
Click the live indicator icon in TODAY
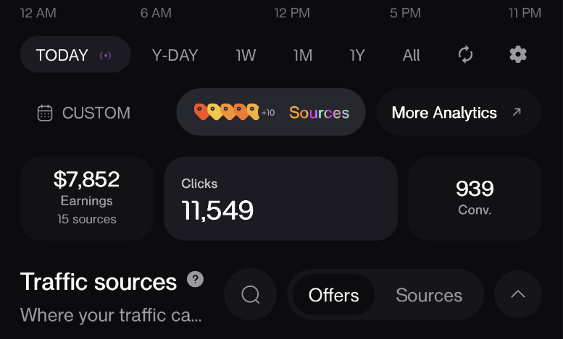click(106, 56)
